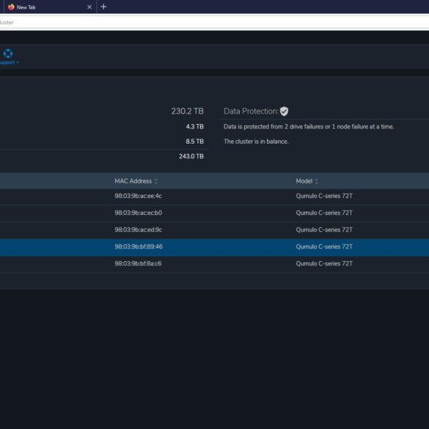Sort table by Model arrows
The image size is (429, 429).
tap(317, 181)
